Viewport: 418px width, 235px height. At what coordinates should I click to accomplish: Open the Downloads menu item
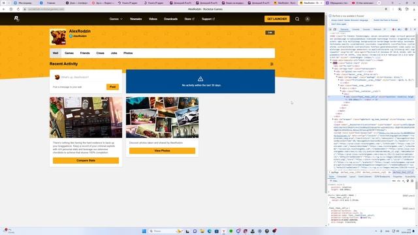[x=171, y=19]
